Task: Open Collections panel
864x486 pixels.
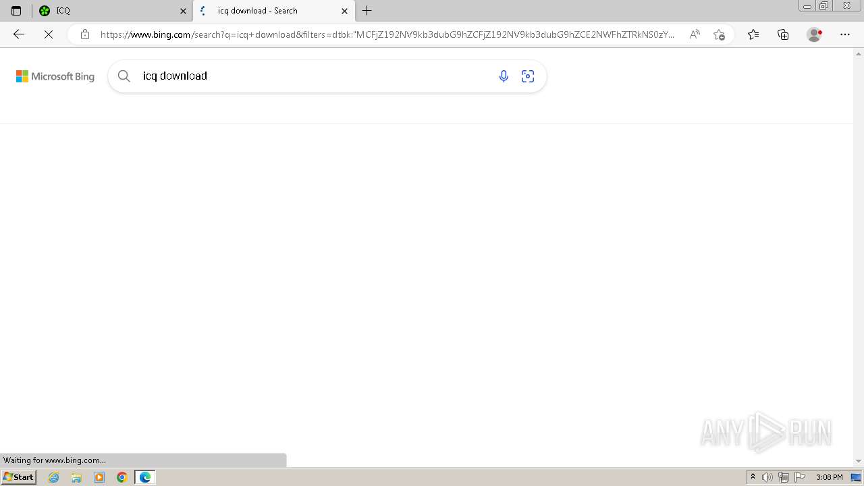Action: 783,34
